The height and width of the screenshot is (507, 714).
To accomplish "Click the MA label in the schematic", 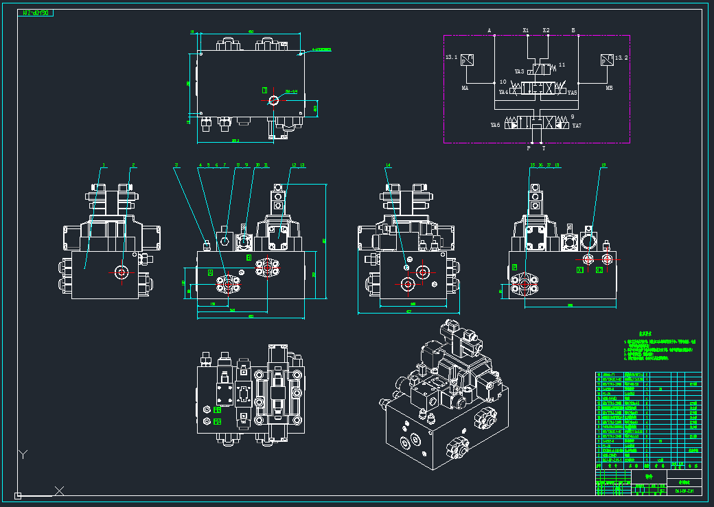I will 465,88.
